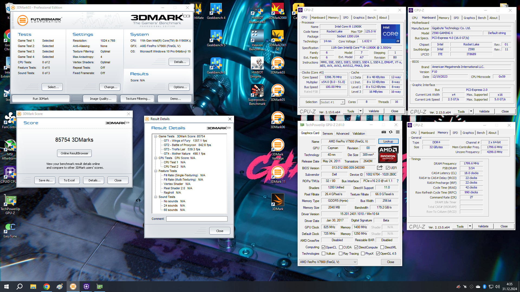Open GPU-Z hamburger menu icon
The height and width of the screenshot is (292, 520).
398,132
